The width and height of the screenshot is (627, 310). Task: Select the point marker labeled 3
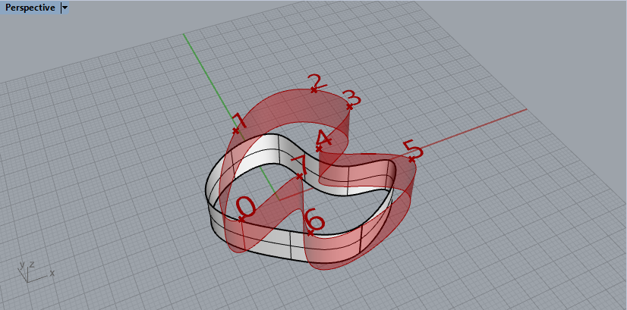[x=349, y=107]
